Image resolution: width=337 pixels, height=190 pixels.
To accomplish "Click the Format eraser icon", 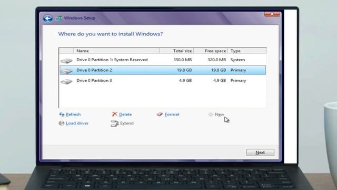I will [x=160, y=114].
